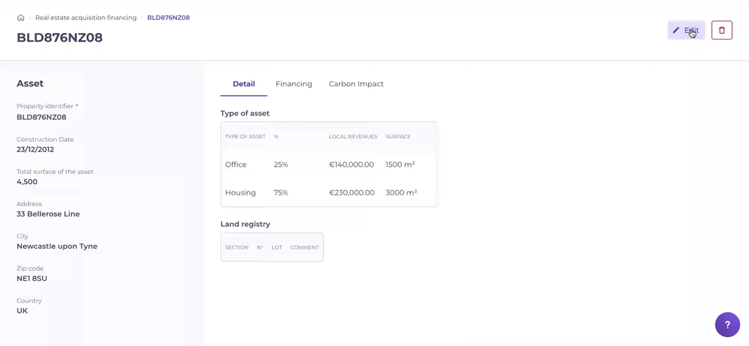Open the purple help question mark button
Viewport: 749px width, 346px height.
pos(727,325)
